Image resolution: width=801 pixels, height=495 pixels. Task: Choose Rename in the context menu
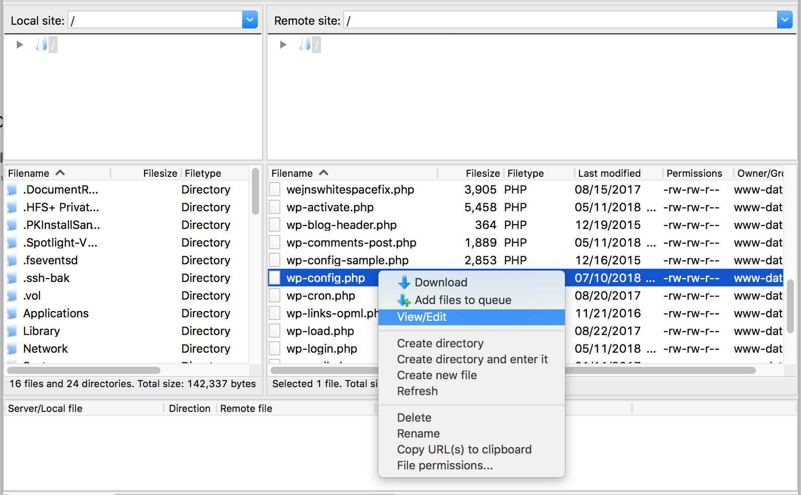point(418,434)
